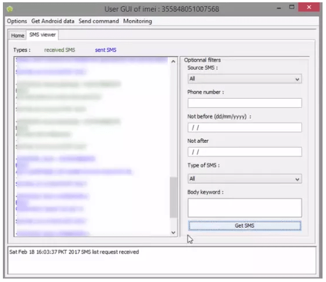Image resolution: width=326 pixels, height=282 pixels.
Task: Switch to the Home tab
Action: (x=17, y=35)
